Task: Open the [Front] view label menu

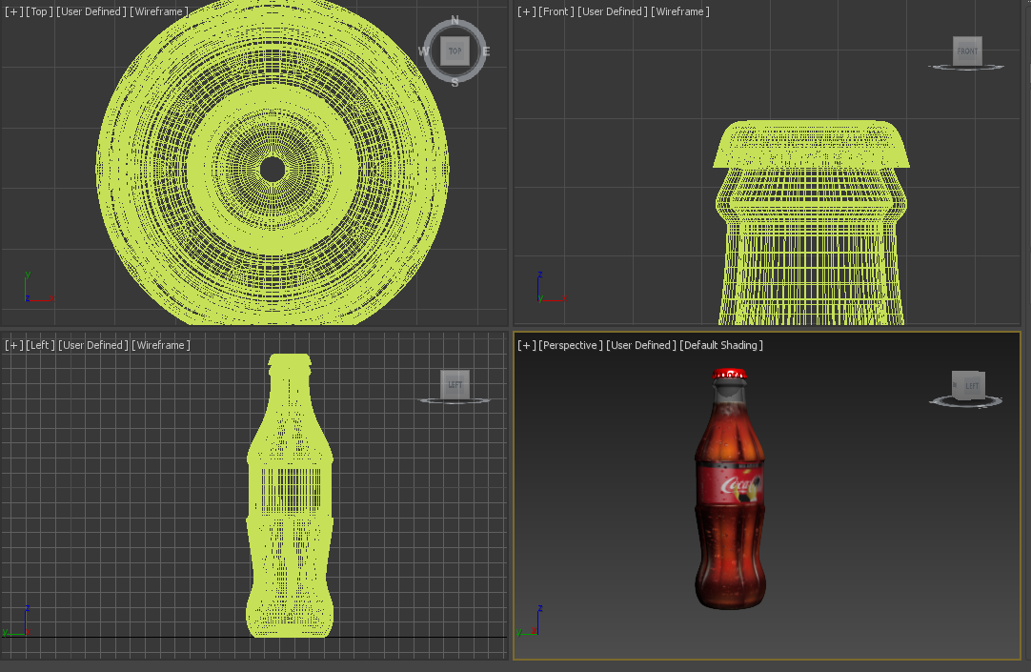Action: 556,11
